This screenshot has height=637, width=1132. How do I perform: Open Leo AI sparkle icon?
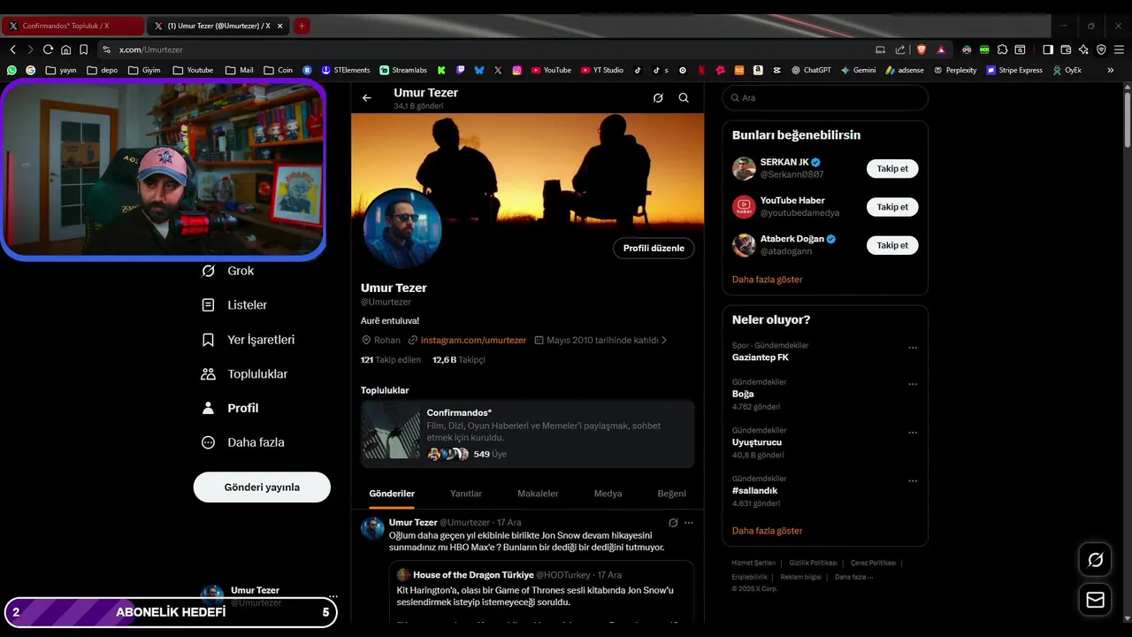point(1083,50)
